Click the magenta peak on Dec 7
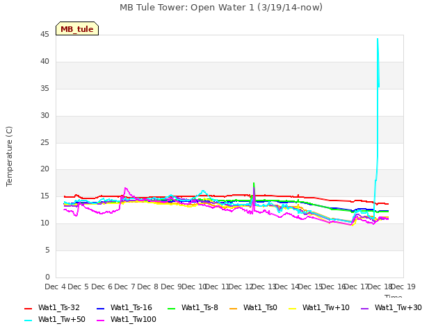 (125, 188)
